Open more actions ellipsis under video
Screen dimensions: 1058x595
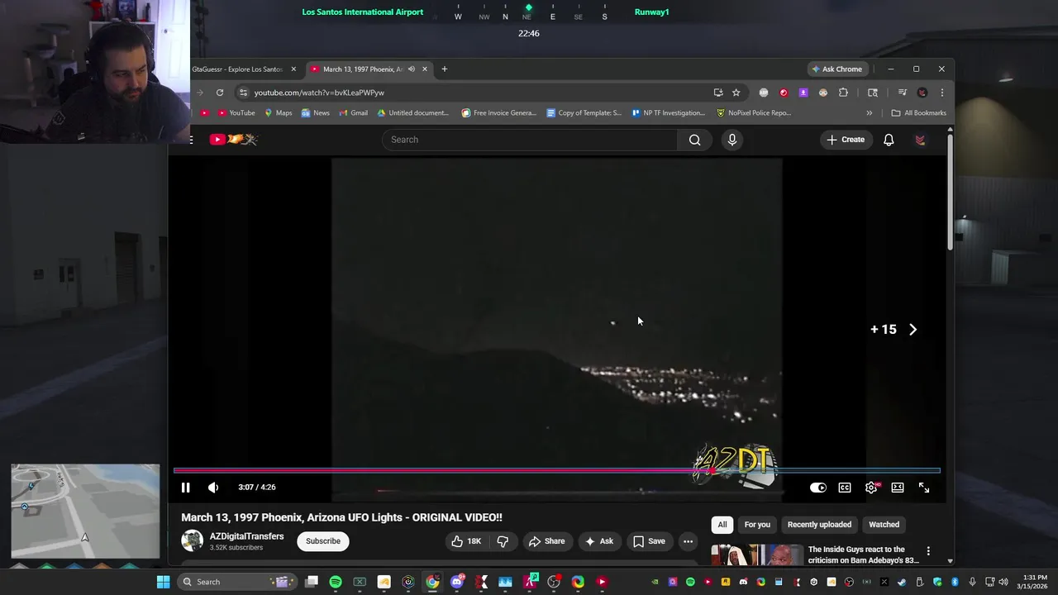(688, 541)
